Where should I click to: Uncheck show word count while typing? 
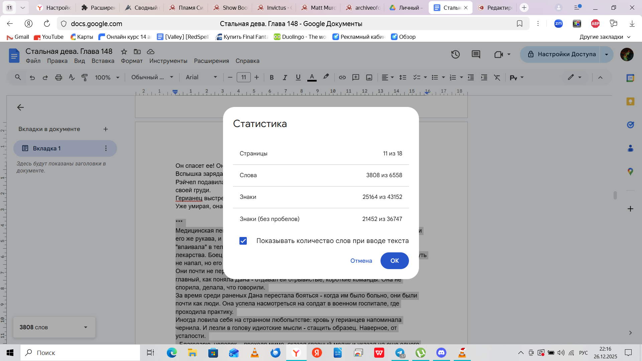243,241
